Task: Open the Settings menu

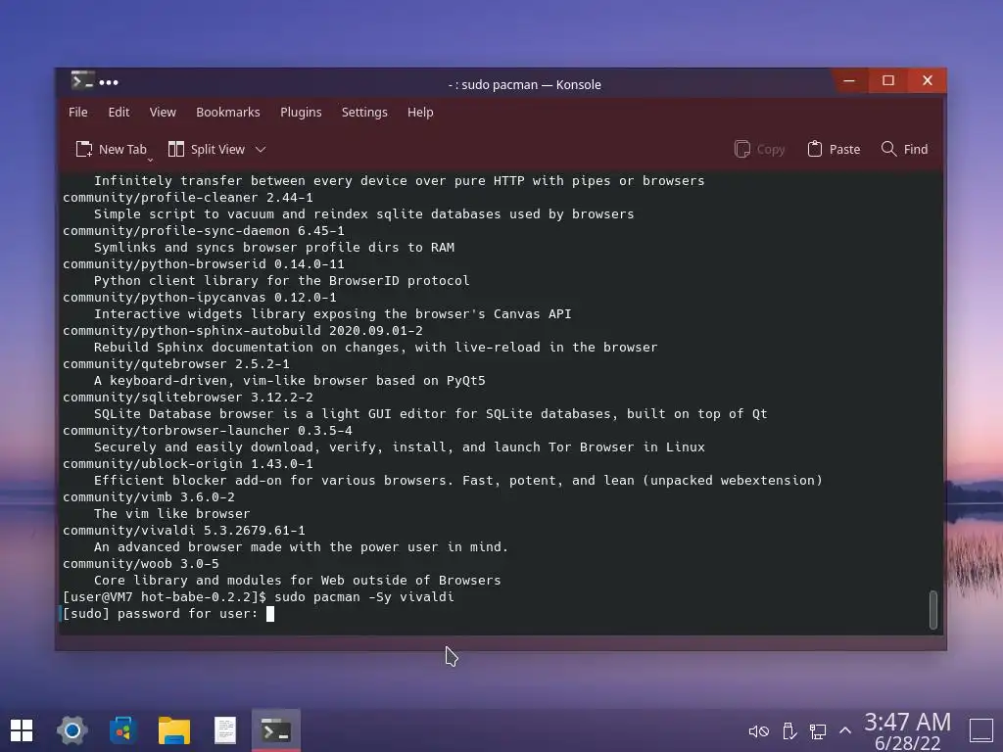Action: click(x=364, y=112)
